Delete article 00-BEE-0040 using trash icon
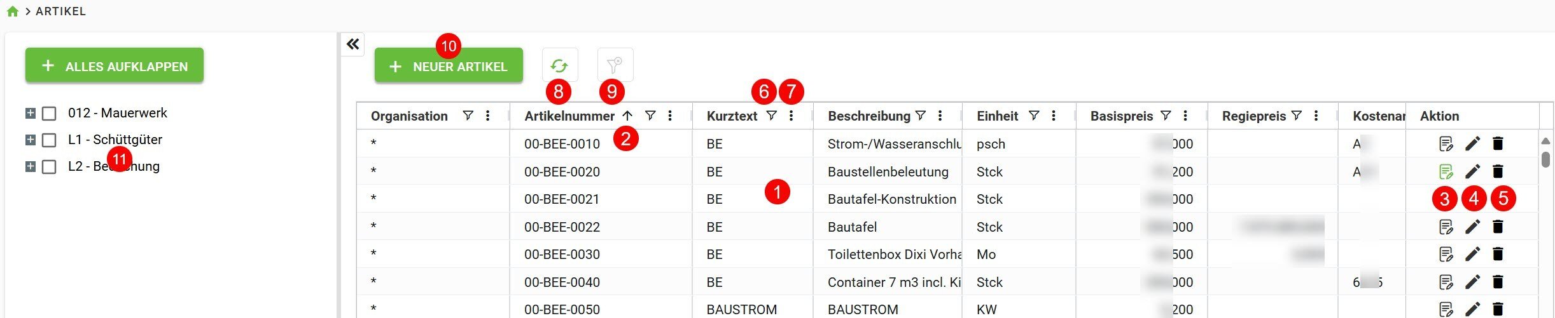The image size is (1555, 318). [1498, 282]
